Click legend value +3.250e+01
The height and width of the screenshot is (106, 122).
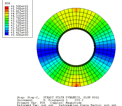pyautogui.click(x=19, y=21)
